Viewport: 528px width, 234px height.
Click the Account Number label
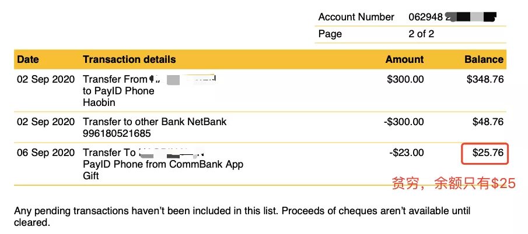coord(356,17)
